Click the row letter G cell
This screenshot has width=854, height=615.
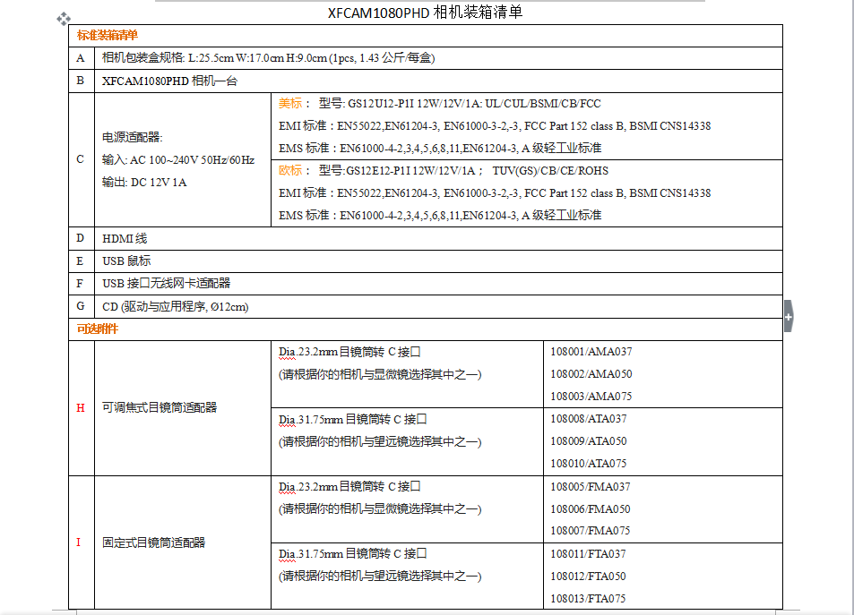click(81, 306)
